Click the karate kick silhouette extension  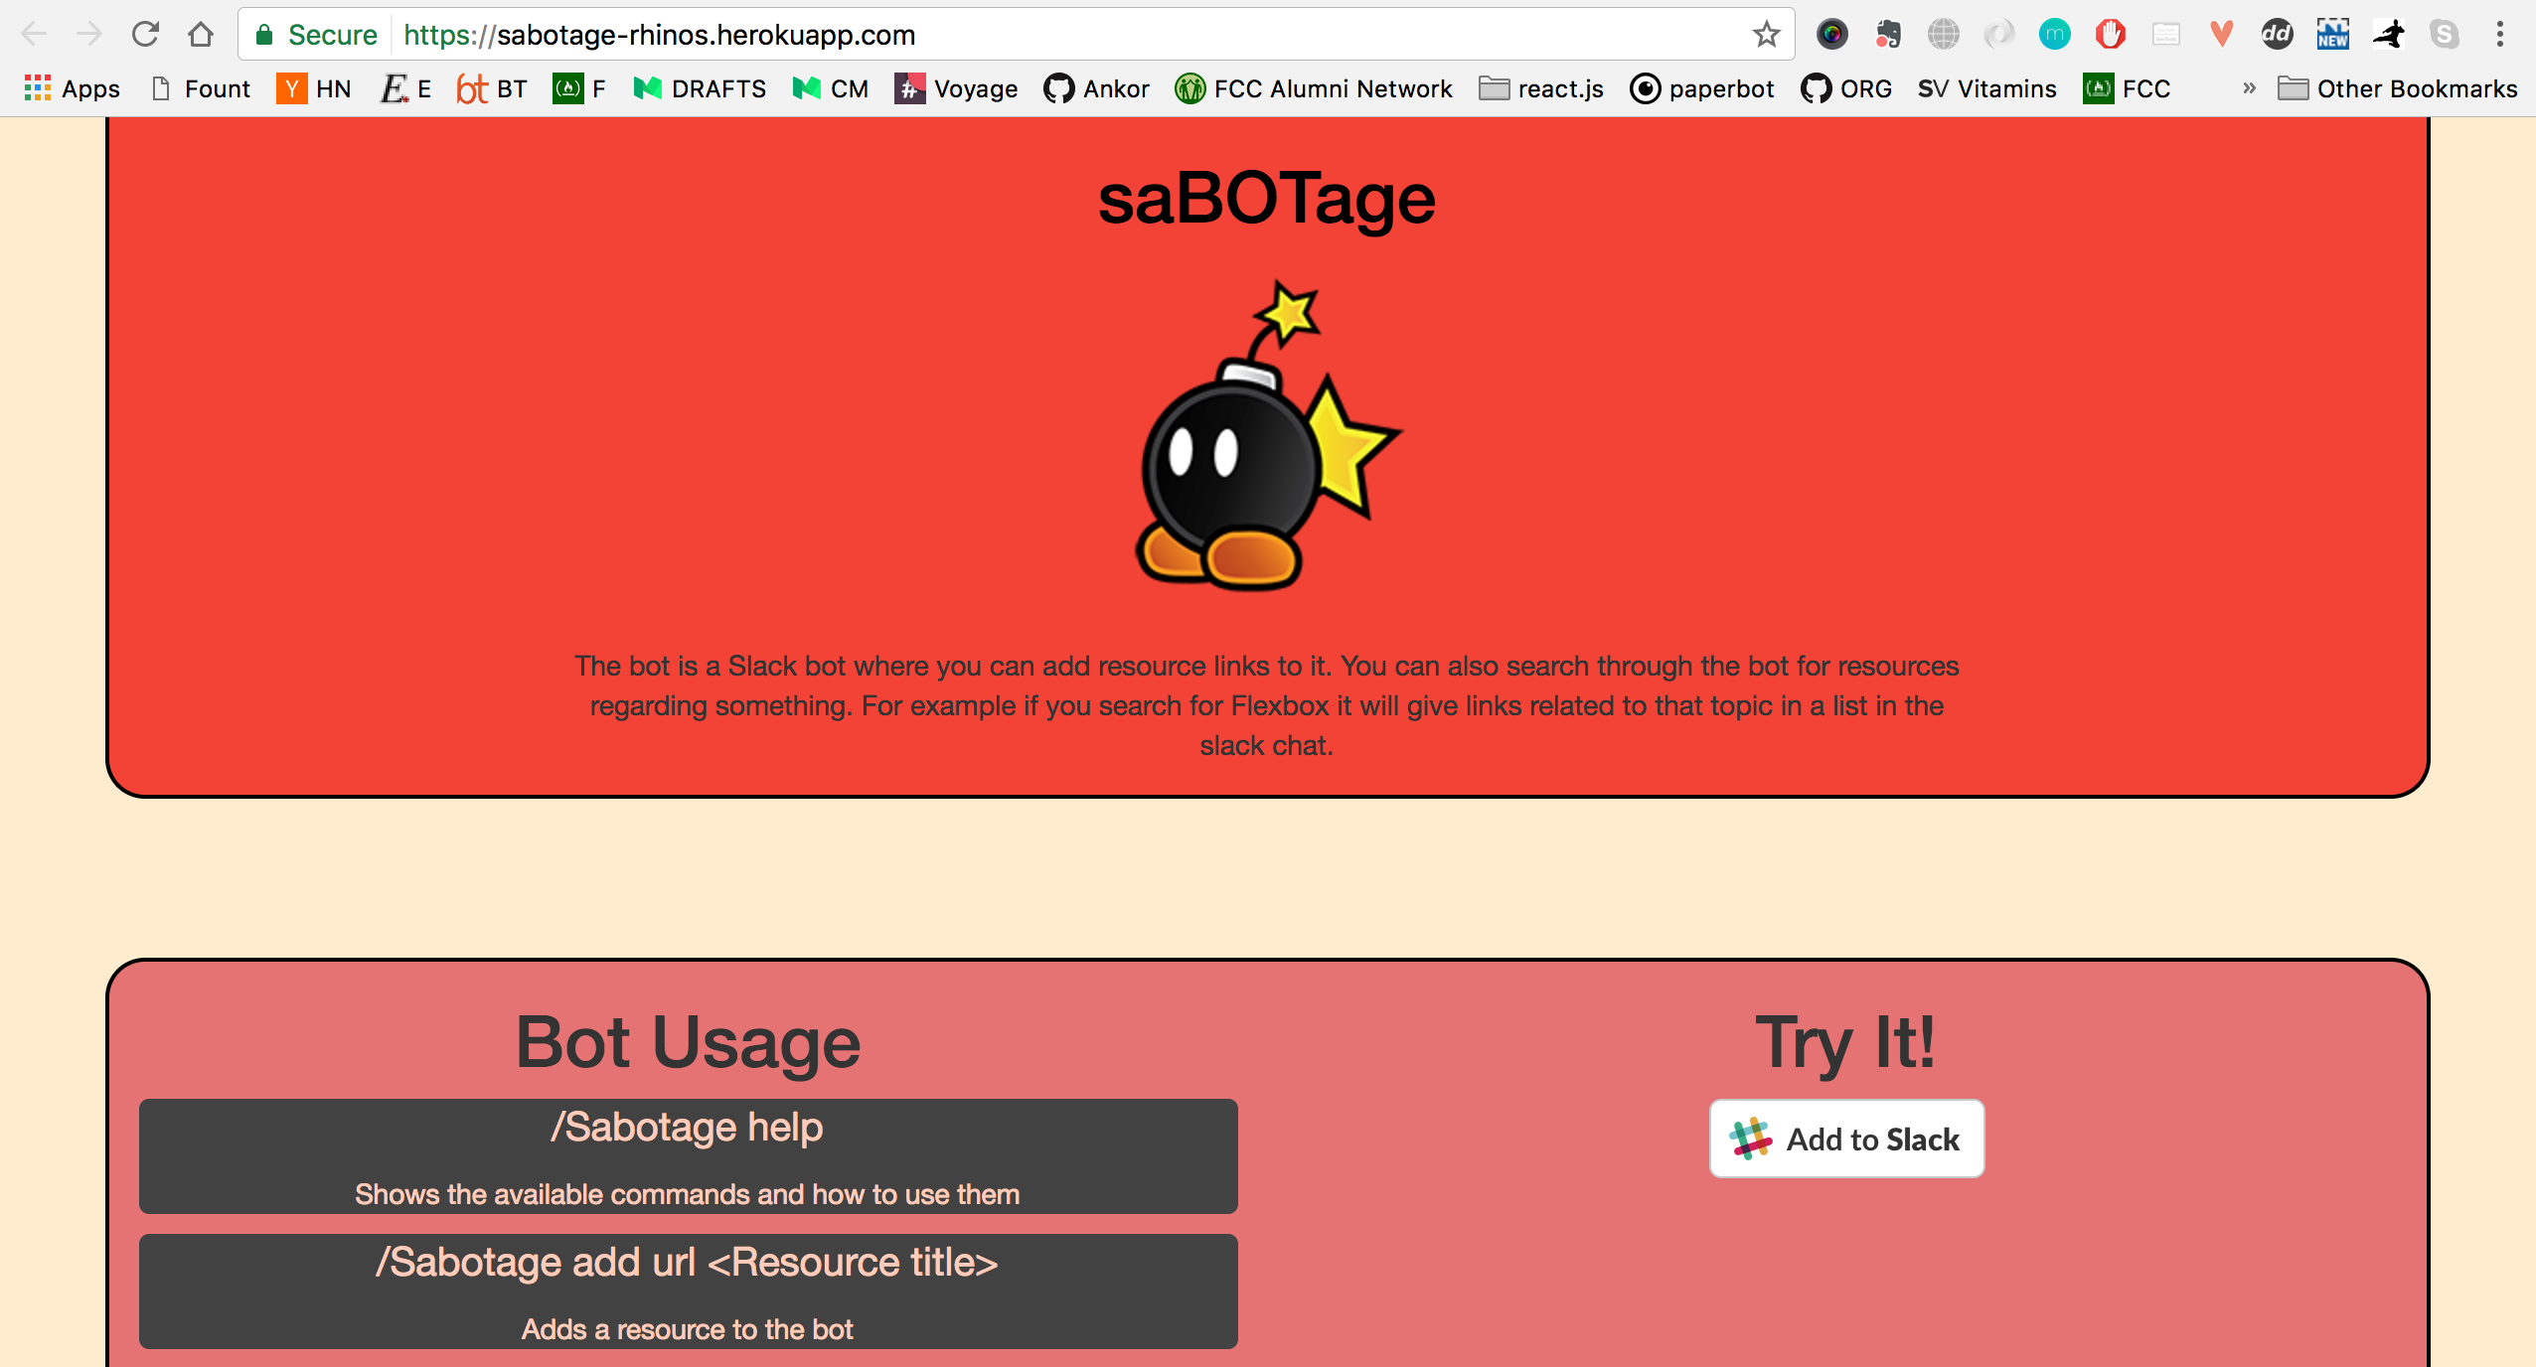2389,35
